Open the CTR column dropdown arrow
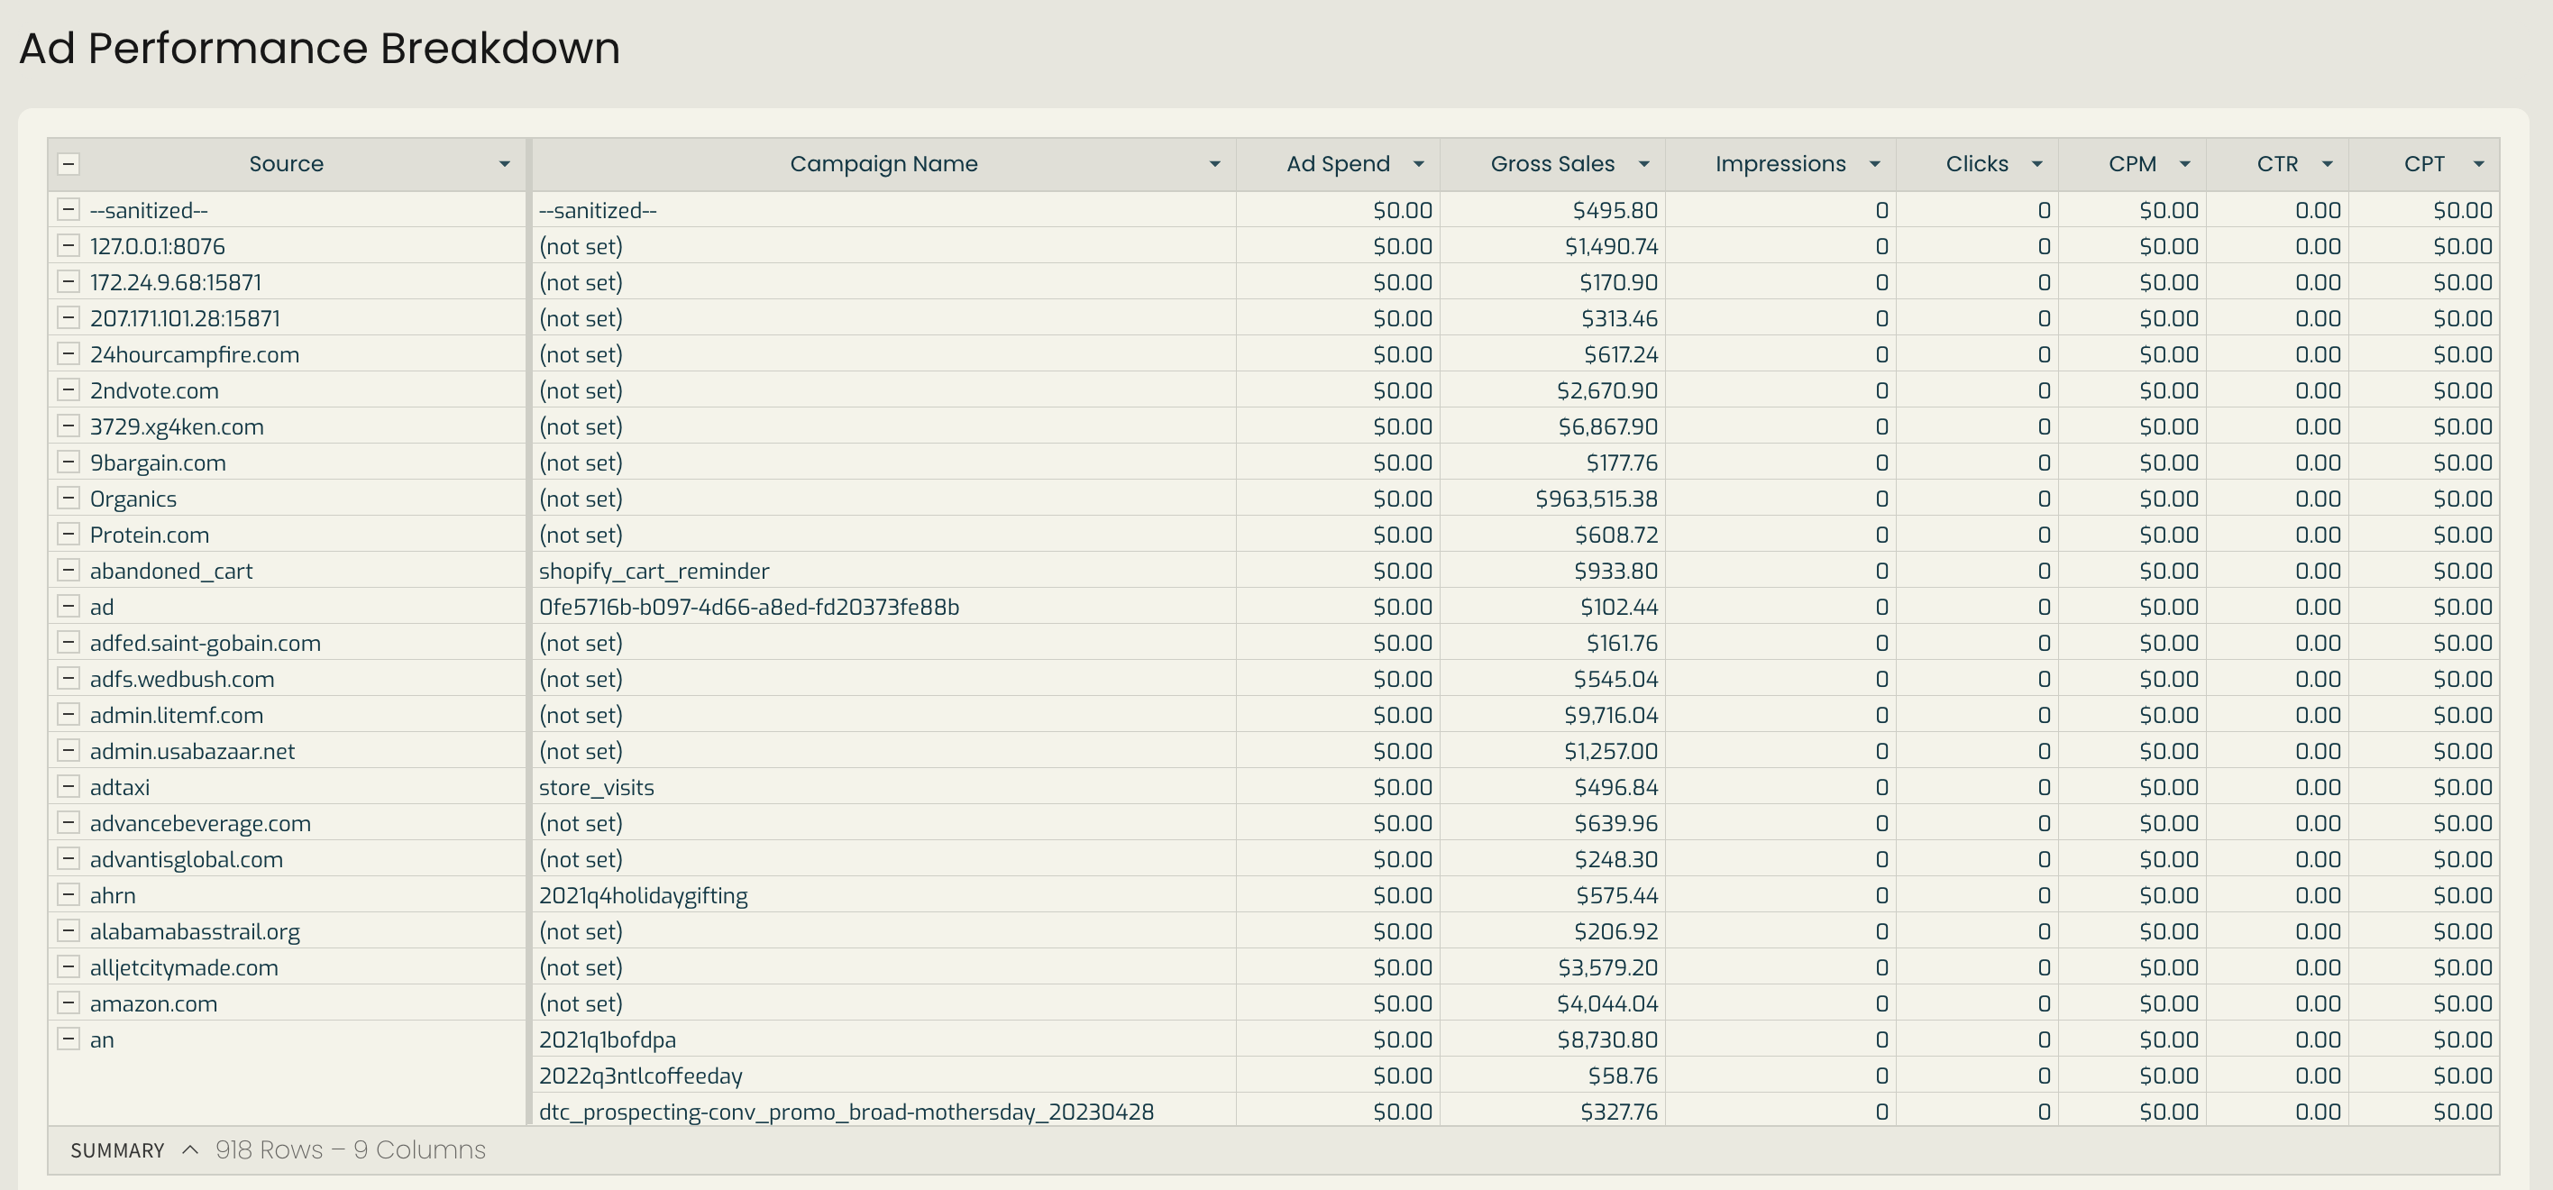Image resolution: width=2553 pixels, height=1190 pixels. coord(2327,164)
